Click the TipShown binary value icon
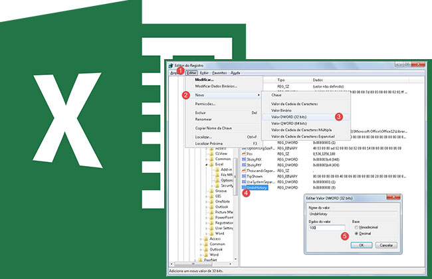This screenshot has width=432, height=279. (244, 176)
